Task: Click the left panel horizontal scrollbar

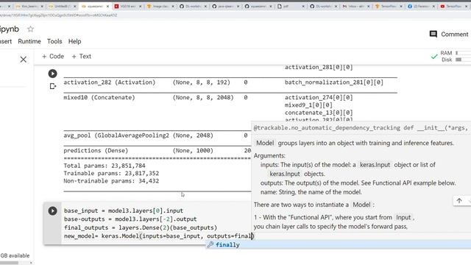Action: tap(9, 263)
